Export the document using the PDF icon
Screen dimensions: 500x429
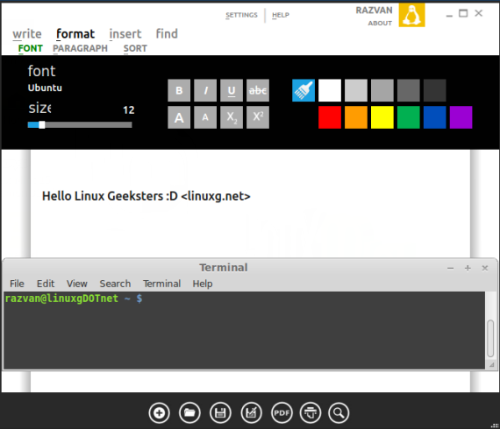click(x=282, y=413)
